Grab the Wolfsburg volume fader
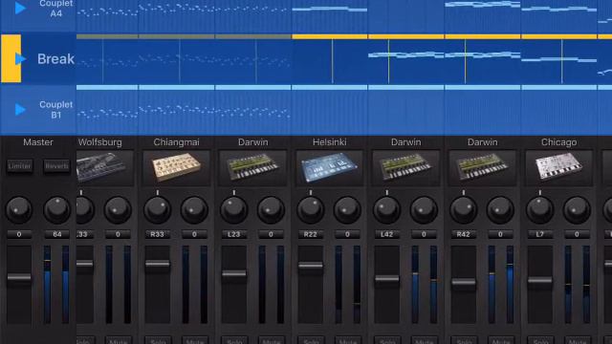The height and width of the screenshot is (344, 612). point(85,264)
